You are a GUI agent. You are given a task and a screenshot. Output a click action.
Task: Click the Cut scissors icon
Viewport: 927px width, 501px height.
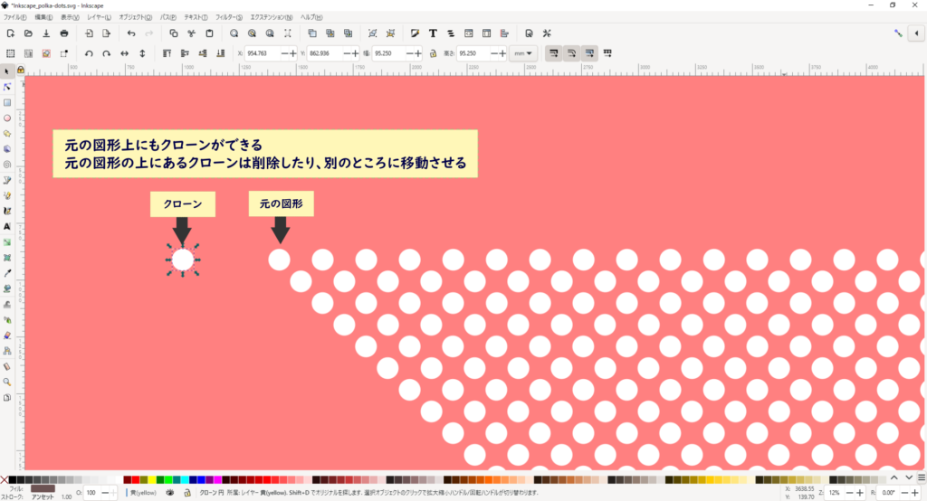pos(192,33)
